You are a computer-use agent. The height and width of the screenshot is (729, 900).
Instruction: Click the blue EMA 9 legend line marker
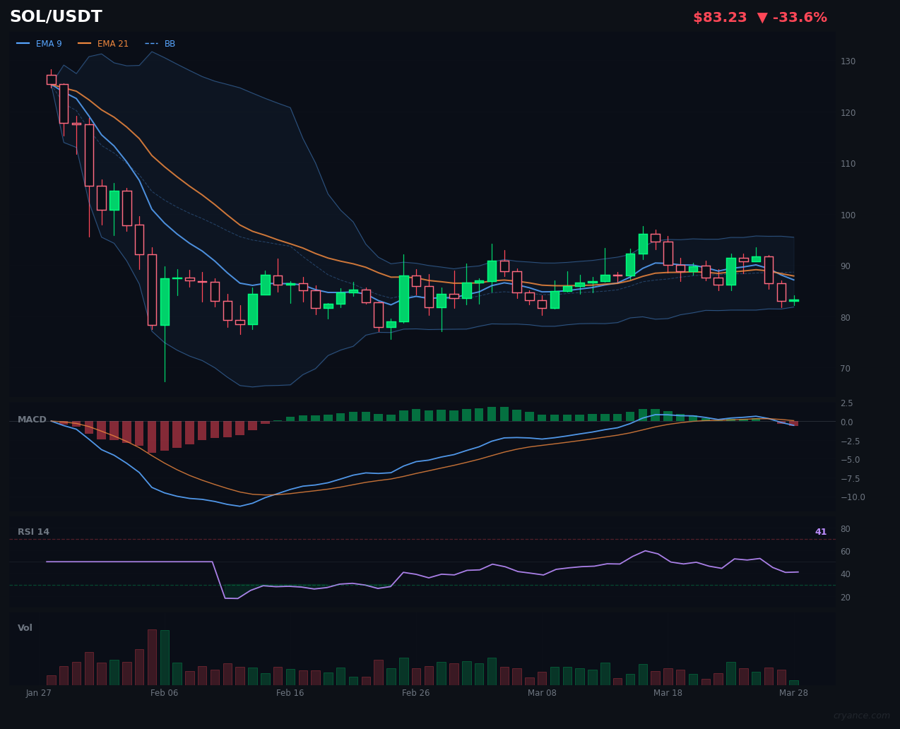[23, 44]
